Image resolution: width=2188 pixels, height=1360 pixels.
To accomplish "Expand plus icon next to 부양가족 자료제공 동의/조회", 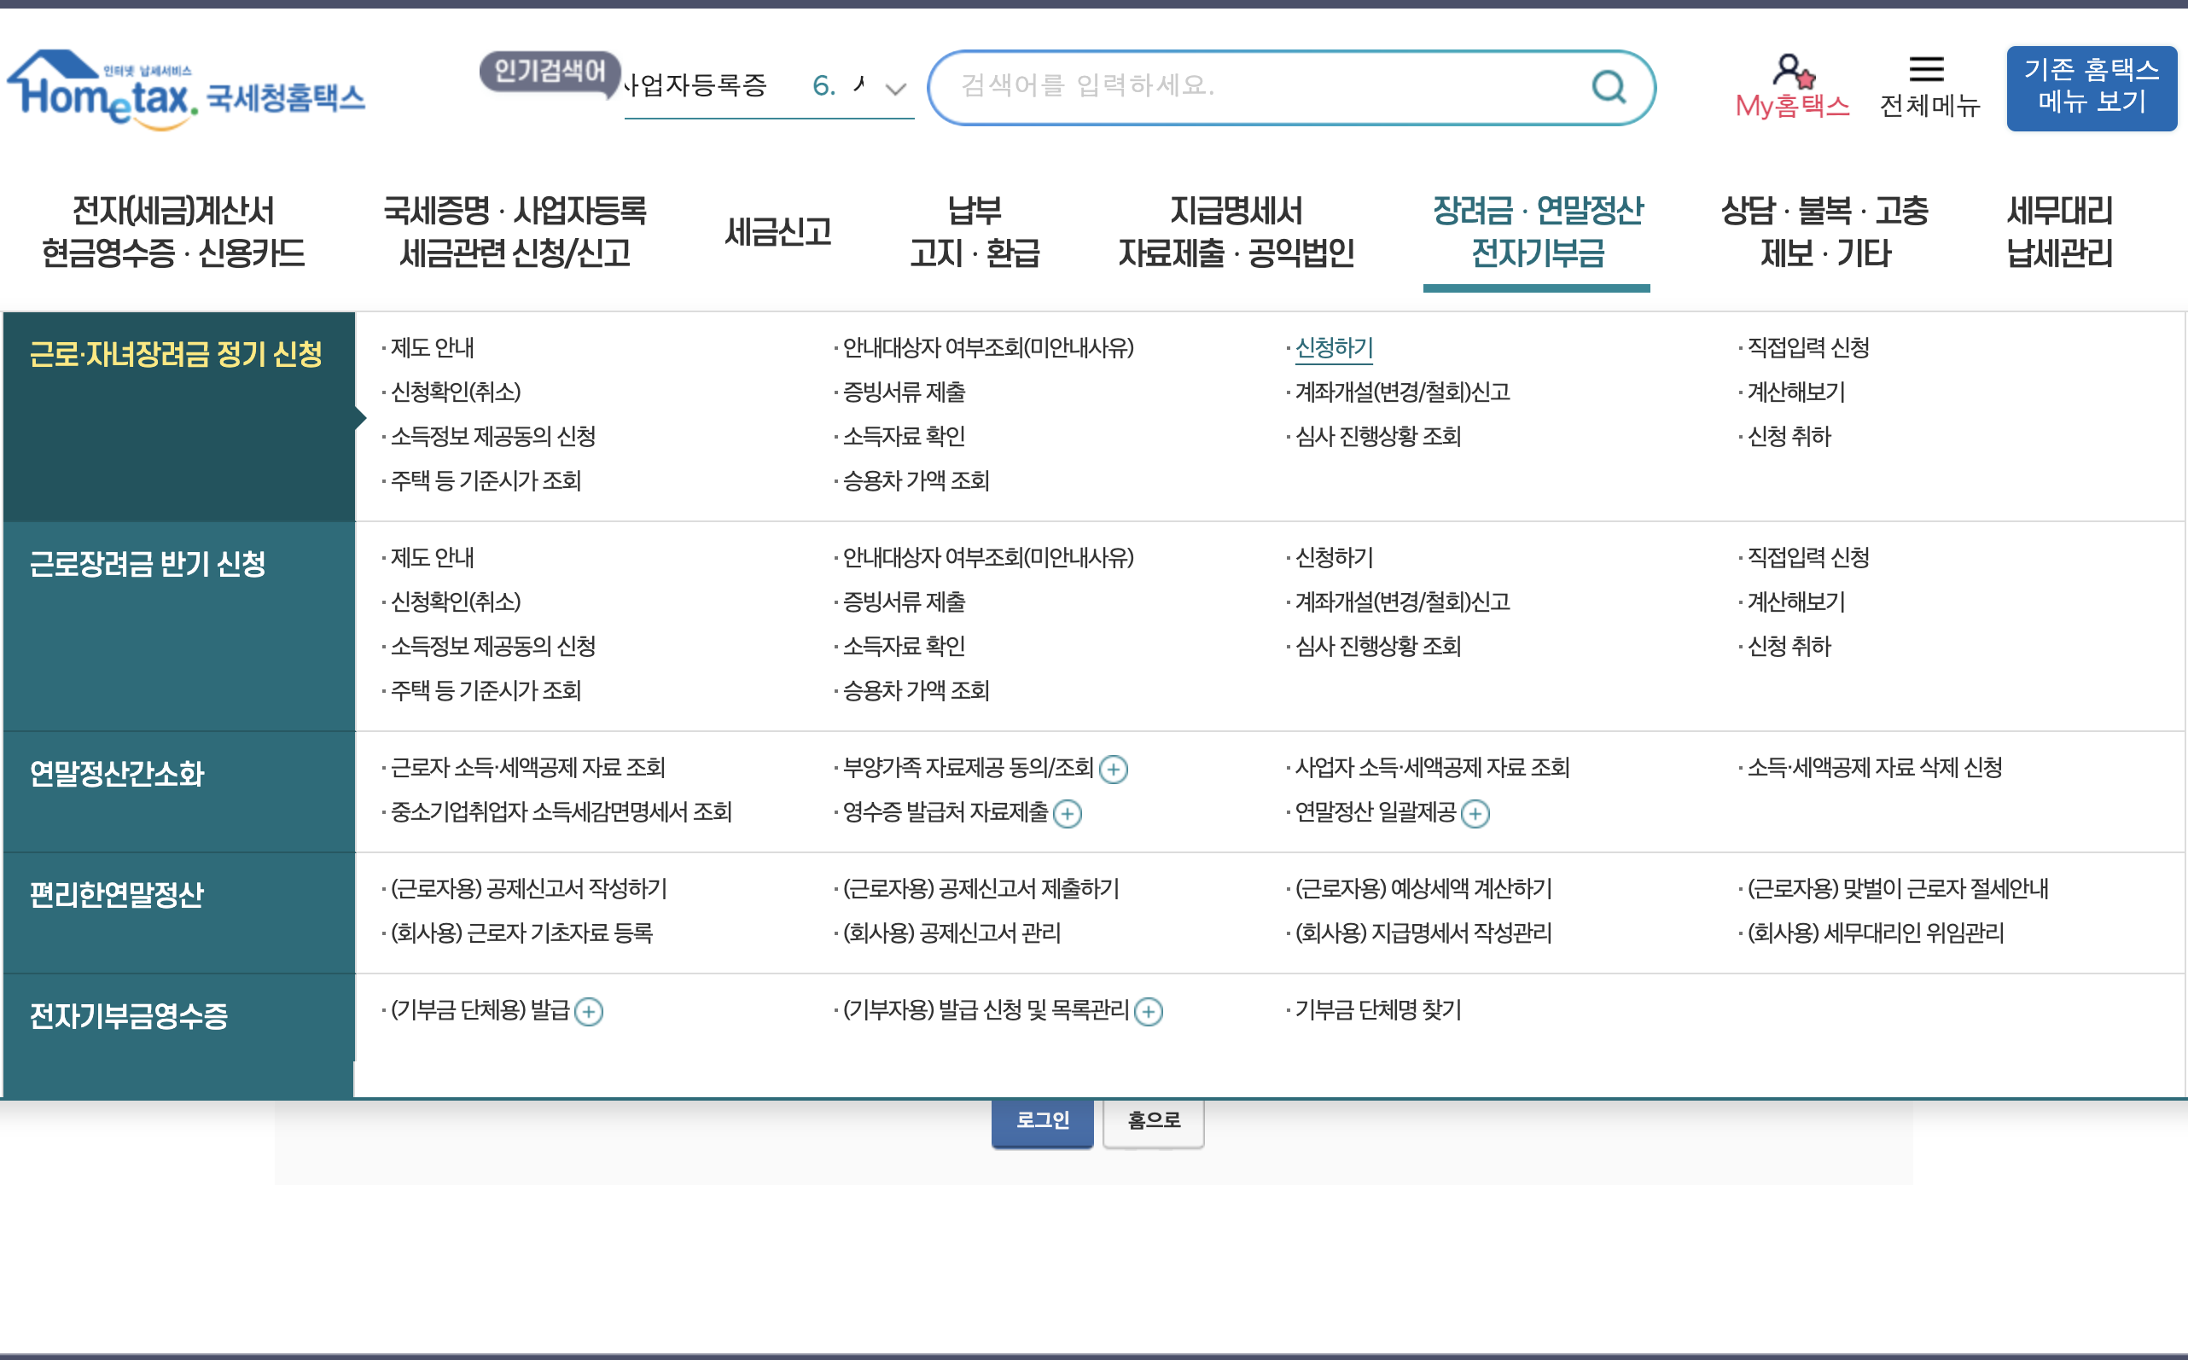I will click(1113, 770).
